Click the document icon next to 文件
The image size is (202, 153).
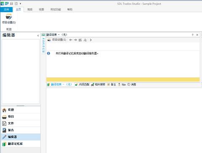[x=4, y=123]
